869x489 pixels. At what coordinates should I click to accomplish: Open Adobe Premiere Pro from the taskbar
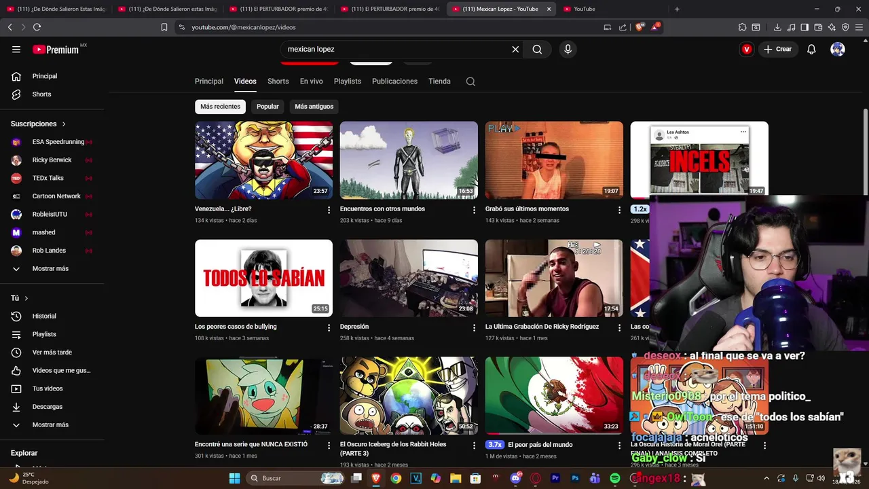[555, 478]
